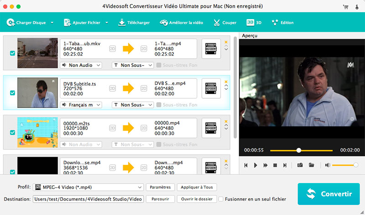Remove the first file with its orange X
Image resolution: width=365 pixels, height=215 pixels.
pyautogui.click(x=226, y=42)
